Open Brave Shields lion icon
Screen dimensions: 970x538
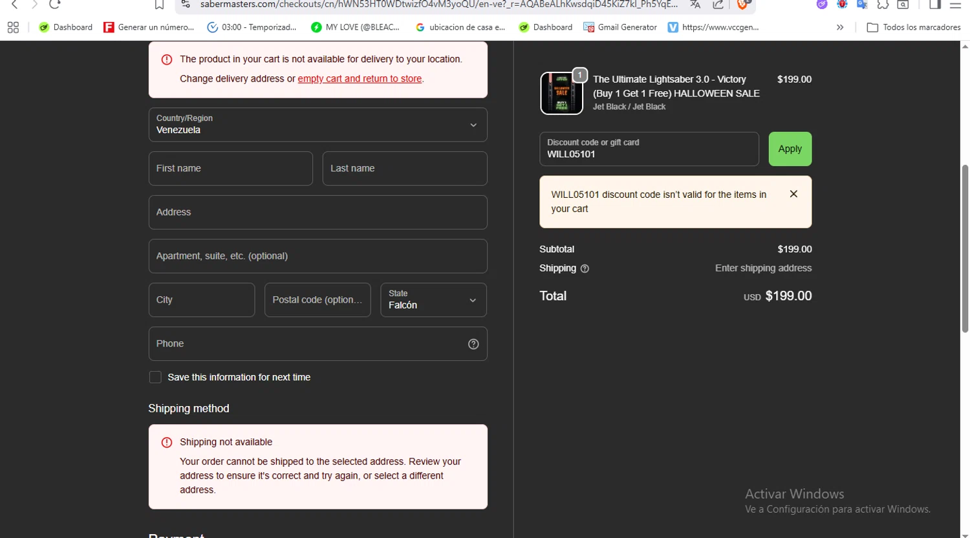(742, 5)
